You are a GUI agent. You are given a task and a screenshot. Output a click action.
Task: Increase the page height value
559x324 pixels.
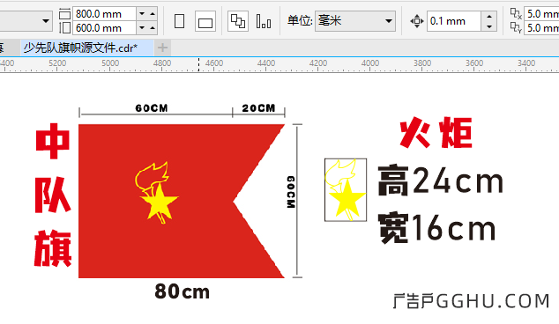click(x=153, y=27)
